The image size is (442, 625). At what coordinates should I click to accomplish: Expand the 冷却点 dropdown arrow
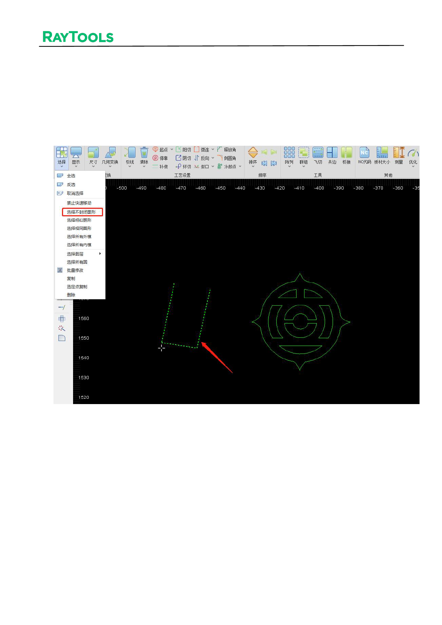240,166
